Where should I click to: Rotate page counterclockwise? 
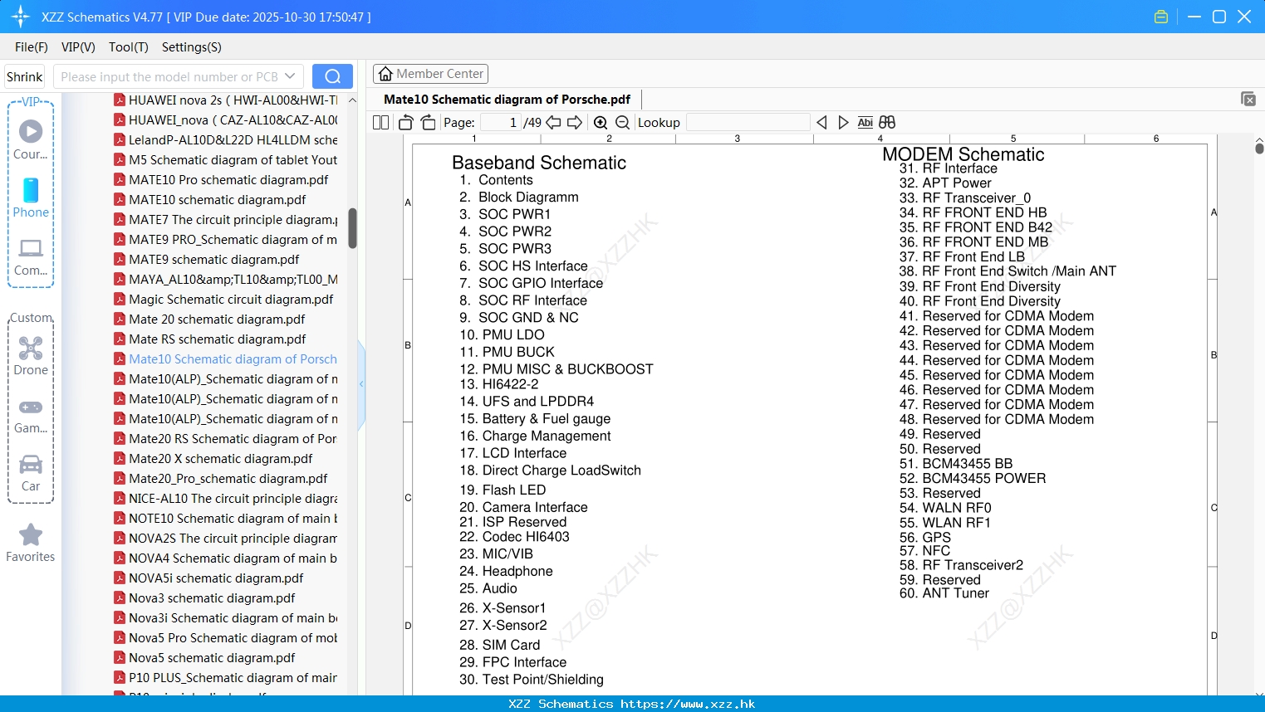pyautogui.click(x=406, y=123)
